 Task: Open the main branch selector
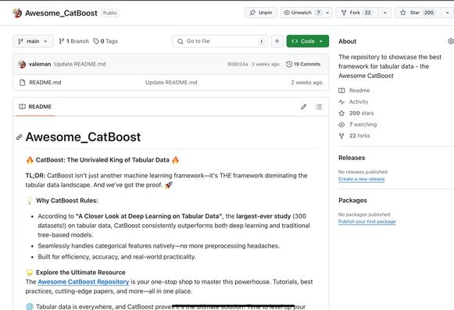(33, 41)
